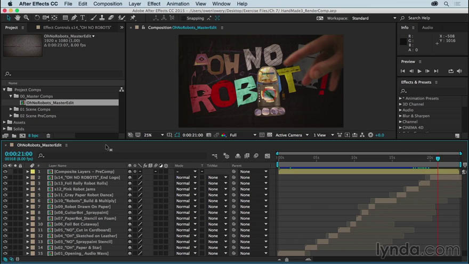Open the Composition menu
The image size is (469, 264).
click(108, 4)
